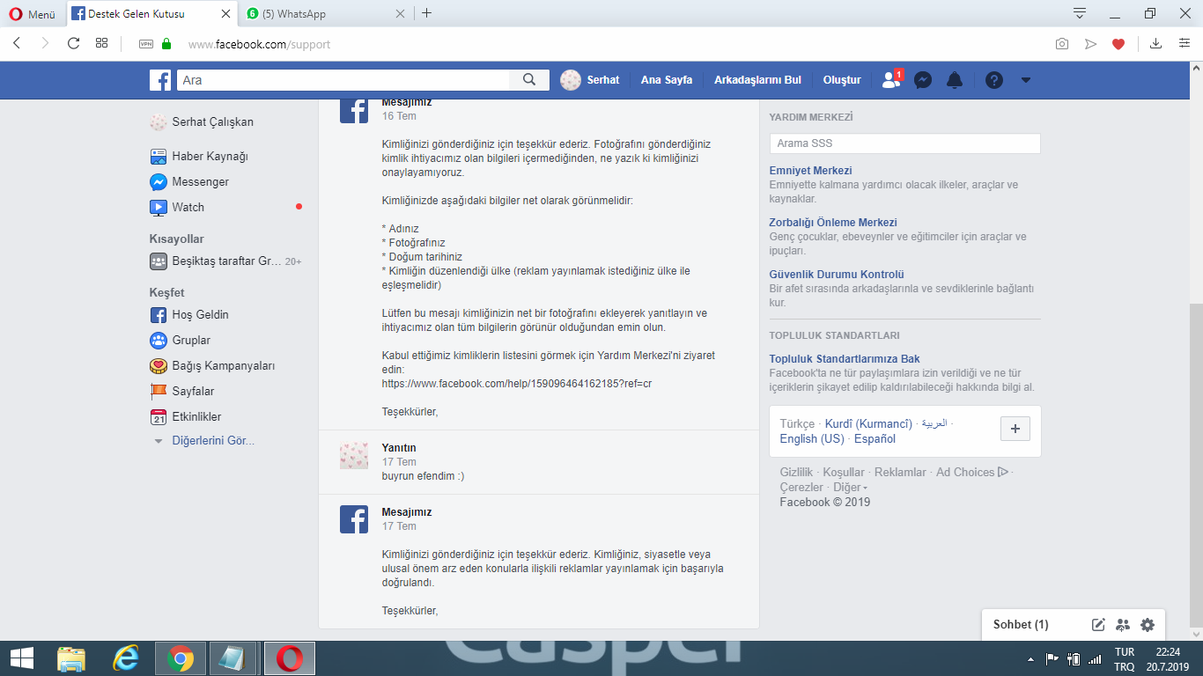Open Arkadaşlarını Bul
Image resolution: width=1203 pixels, height=676 pixels.
pos(757,80)
